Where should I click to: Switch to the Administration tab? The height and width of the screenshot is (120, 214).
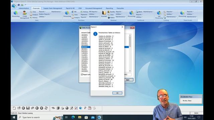(24, 8)
